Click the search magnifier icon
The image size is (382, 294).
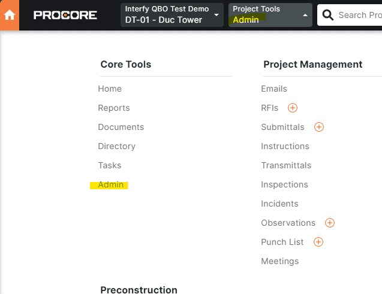pos(327,15)
